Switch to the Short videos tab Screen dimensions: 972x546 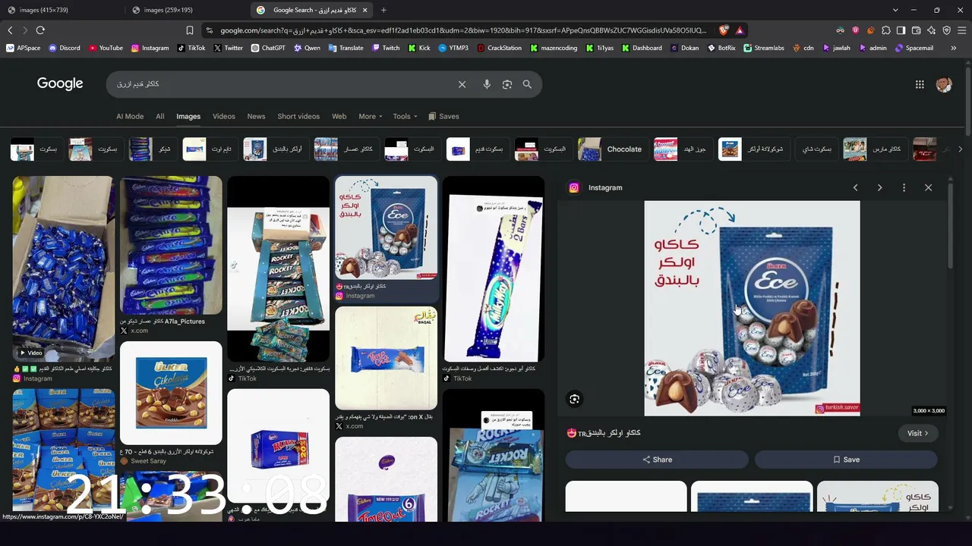tap(298, 116)
